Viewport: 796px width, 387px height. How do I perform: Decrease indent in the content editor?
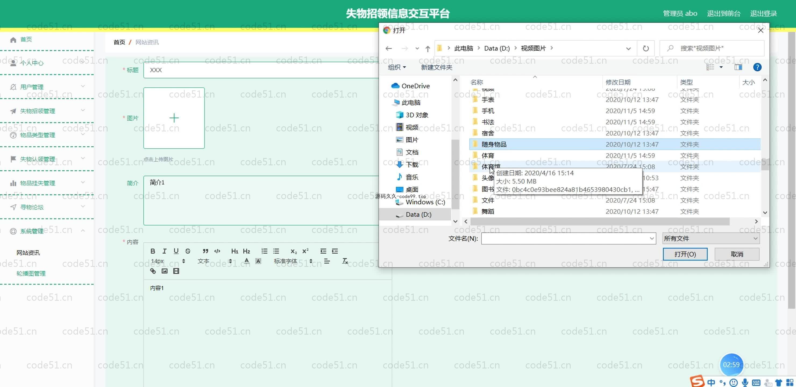[323, 251]
